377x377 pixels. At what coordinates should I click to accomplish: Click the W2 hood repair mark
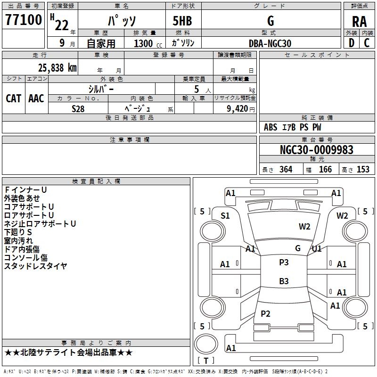pyautogui.click(x=304, y=227)
